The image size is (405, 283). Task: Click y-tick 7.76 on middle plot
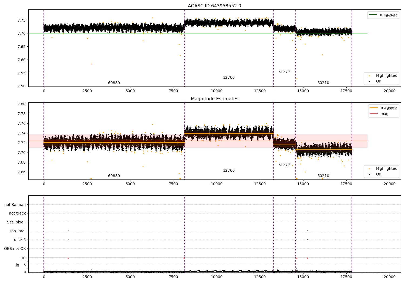pyautogui.click(x=22, y=123)
